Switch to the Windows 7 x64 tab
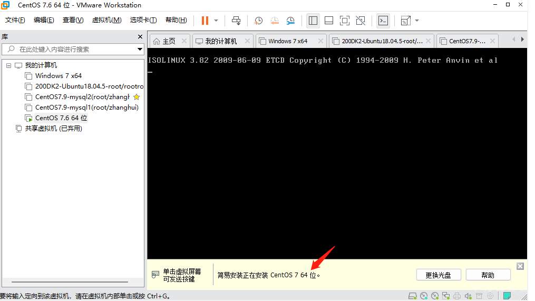The width and height of the screenshot is (535, 301). (x=288, y=41)
